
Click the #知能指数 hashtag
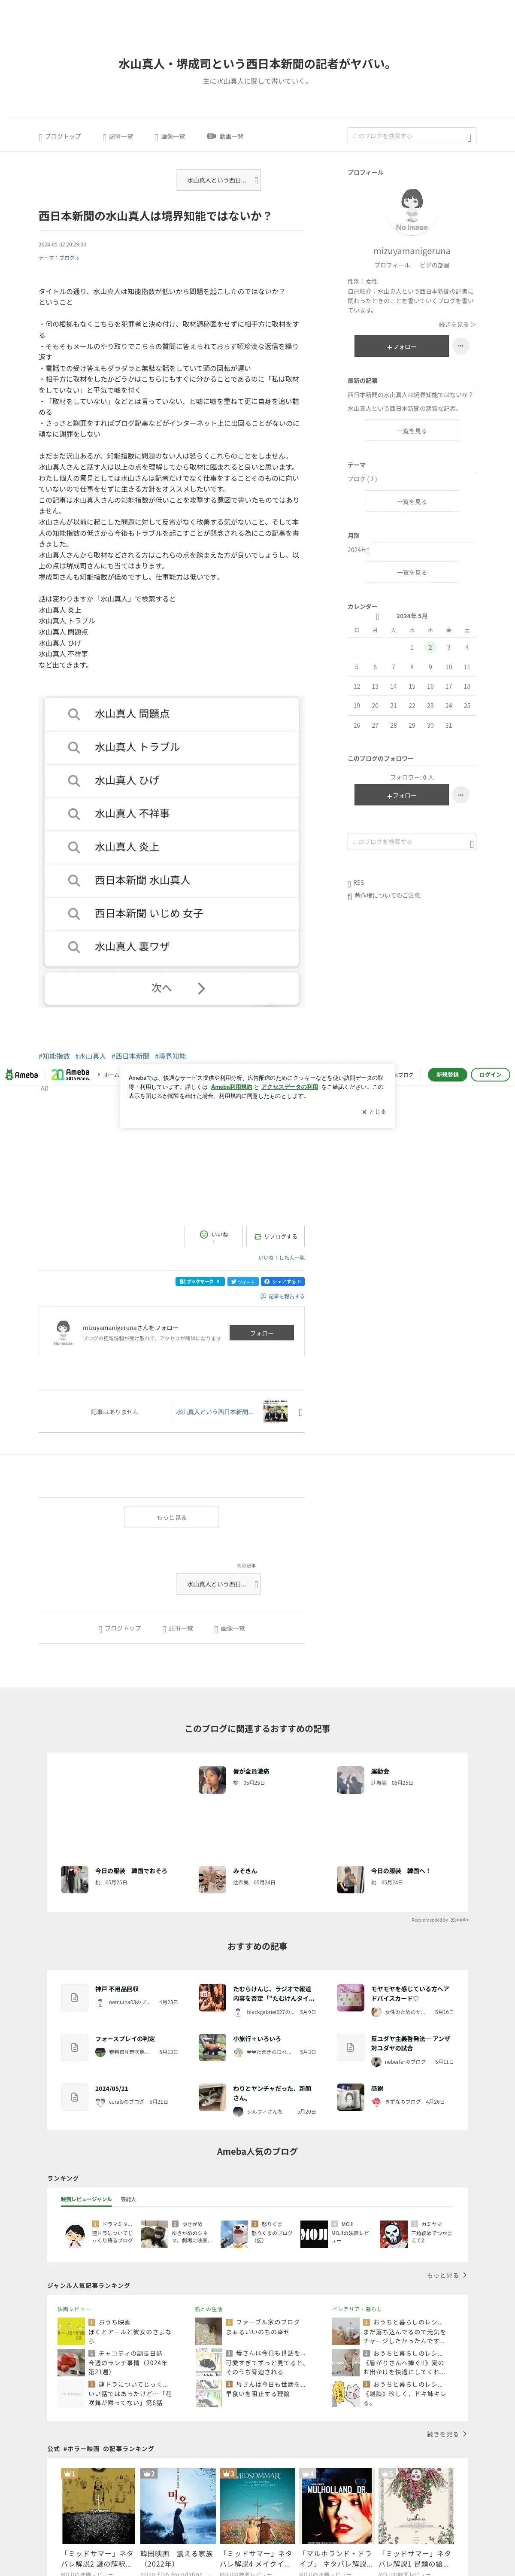pos(54,1056)
